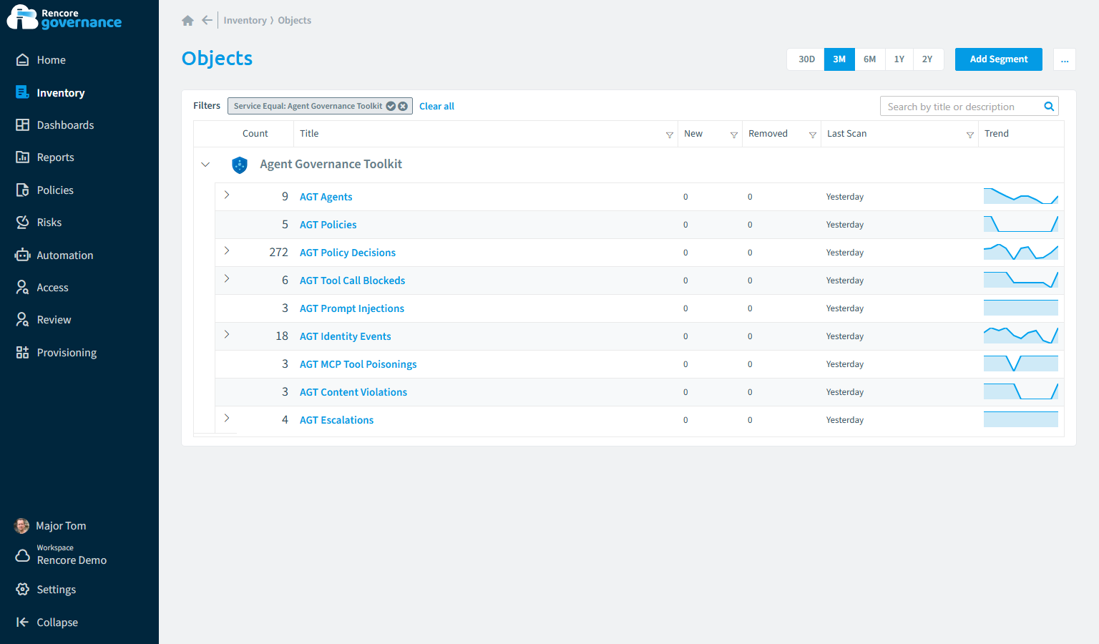Click the AGT Identity Events trend sparkline
The width and height of the screenshot is (1099, 644).
point(1021,336)
